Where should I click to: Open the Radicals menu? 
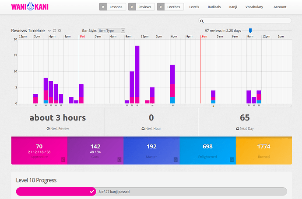click(x=214, y=7)
